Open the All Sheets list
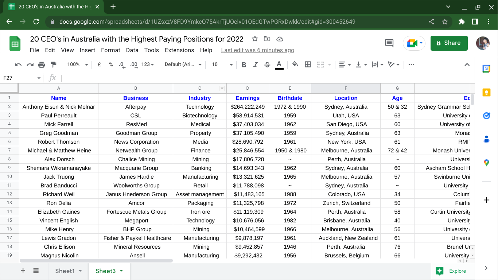This screenshot has height=280, width=498. pos(36,271)
